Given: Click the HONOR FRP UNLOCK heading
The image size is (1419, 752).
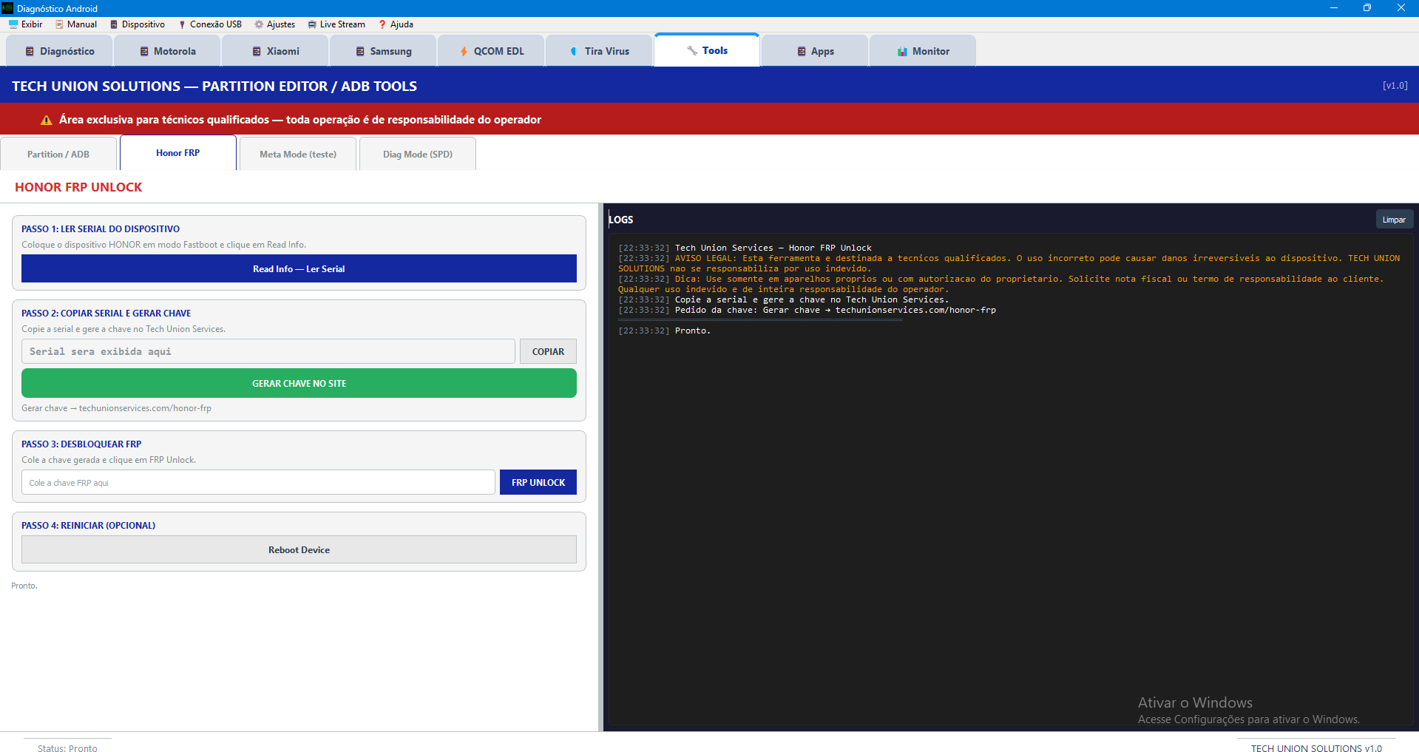Looking at the screenshot, I should pos(78,187).
